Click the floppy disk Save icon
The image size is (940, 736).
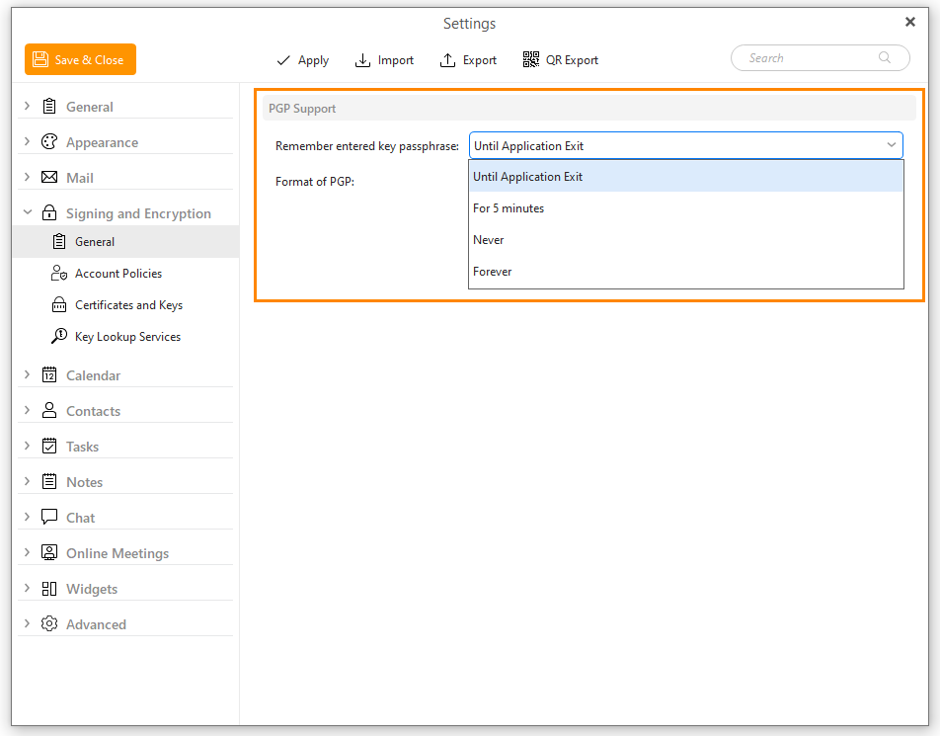[40, 59]
